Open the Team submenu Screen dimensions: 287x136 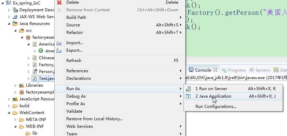coord(120,134)
